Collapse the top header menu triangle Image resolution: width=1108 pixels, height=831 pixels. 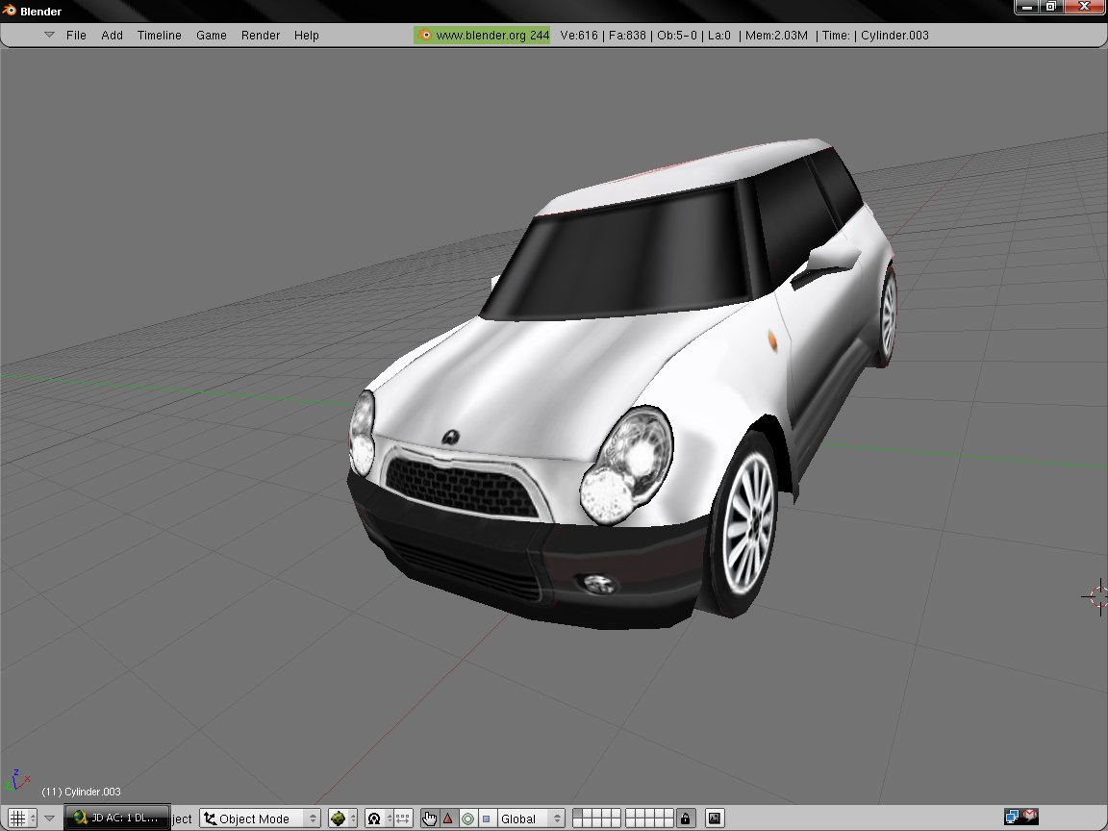click(49, 36)
